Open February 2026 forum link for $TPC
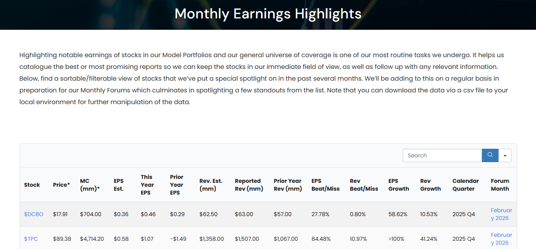The image size is (536, 249). point(501,239)
